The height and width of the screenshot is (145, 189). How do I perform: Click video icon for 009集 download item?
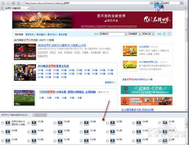click(34, 132)
